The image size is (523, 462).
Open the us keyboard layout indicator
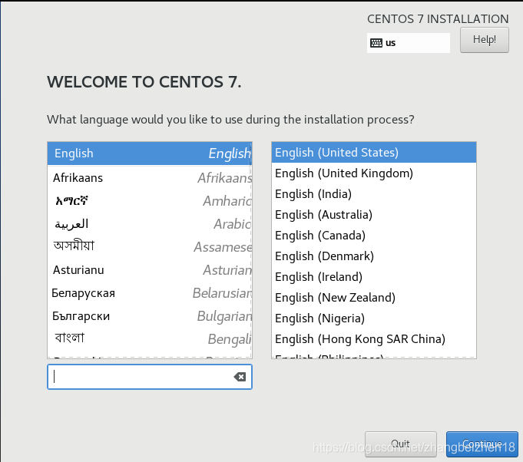tap(409, 43)
